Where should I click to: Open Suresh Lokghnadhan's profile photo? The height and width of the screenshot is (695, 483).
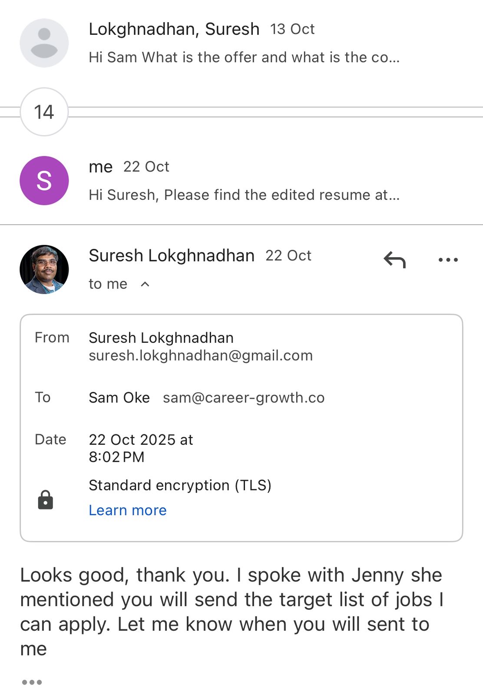click(44, 269)
